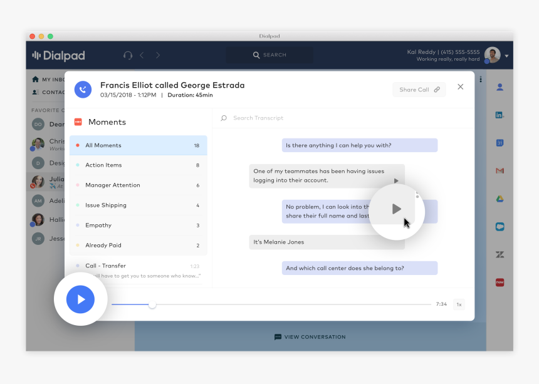The image size is (539, 384).
Task: Select Action Items filter
Action: (x=138, y=165)
